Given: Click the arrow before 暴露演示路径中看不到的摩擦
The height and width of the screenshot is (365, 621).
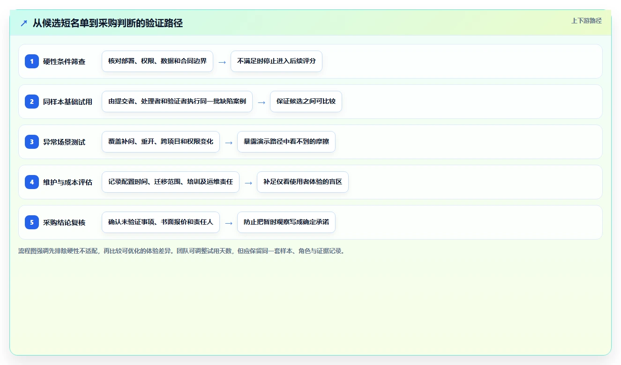Looking at the screenshot, I should [x=229, y=142].
